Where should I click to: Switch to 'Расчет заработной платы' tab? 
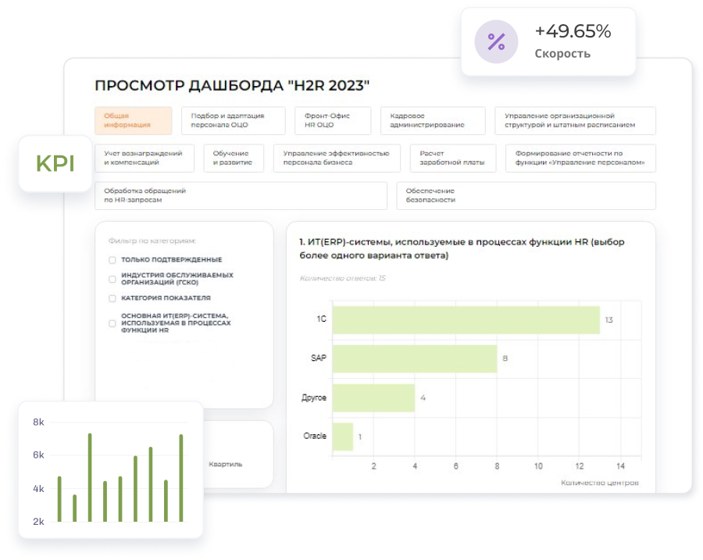(452, 158)
